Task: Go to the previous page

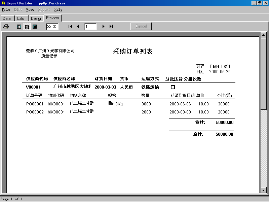Action: (x=78, y=27)
